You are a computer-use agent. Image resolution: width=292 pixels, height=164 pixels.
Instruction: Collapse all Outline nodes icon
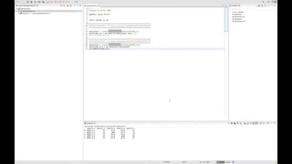pos(262,6)
